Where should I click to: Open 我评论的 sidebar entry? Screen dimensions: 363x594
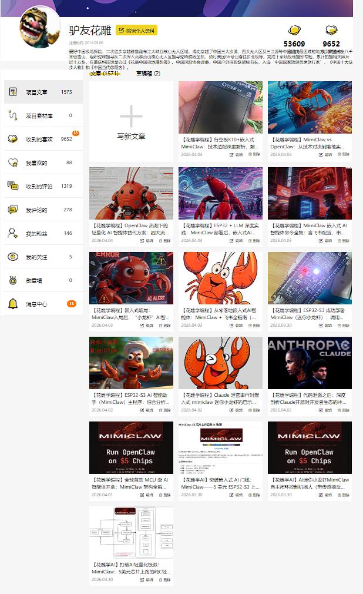click(x=43, y=210)
